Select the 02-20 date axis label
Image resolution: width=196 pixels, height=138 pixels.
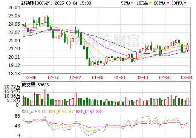point(165,78)
